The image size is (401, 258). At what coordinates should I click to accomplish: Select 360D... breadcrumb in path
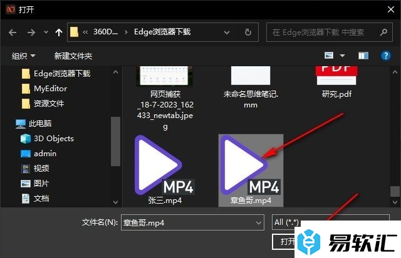(x=106, y=32)
